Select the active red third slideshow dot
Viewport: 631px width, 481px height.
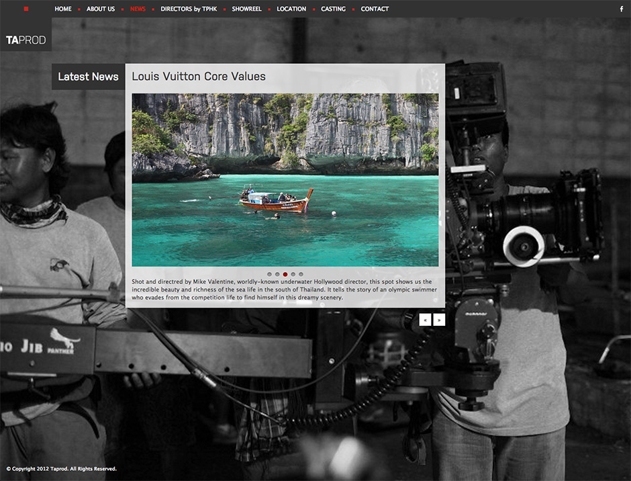[285, 274]
